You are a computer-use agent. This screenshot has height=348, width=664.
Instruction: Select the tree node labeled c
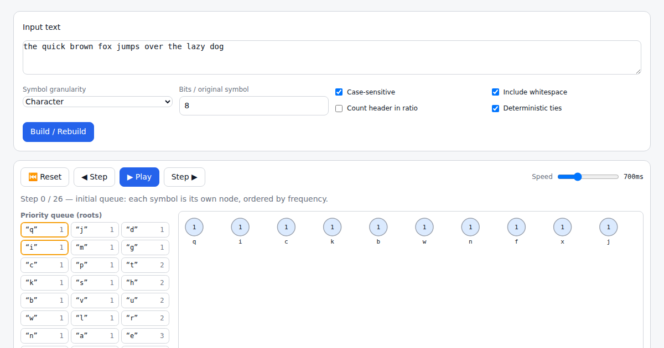286,227
